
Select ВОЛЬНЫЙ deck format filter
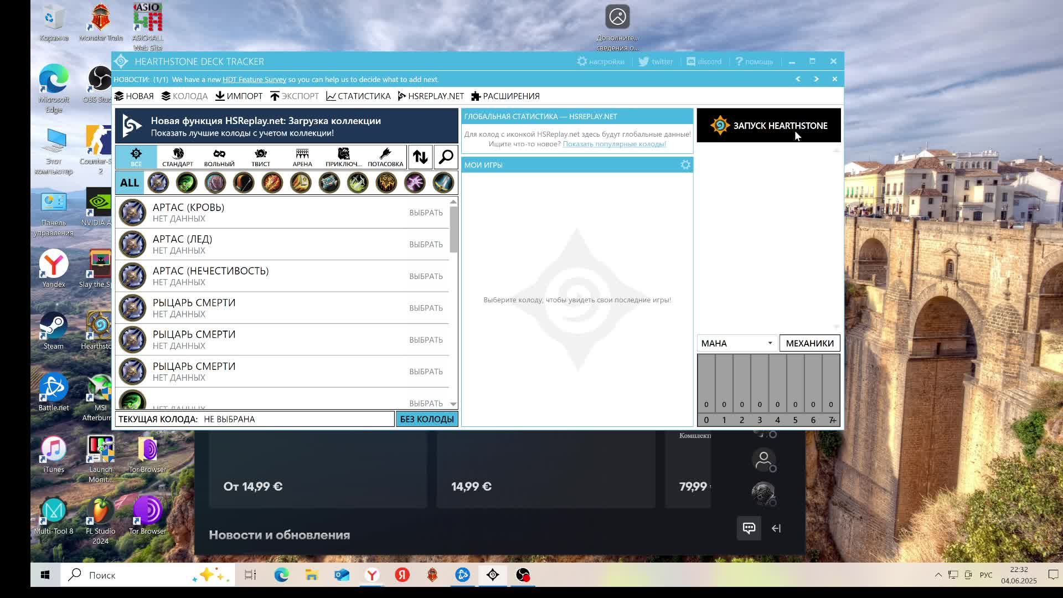click(x=219, y=157)
